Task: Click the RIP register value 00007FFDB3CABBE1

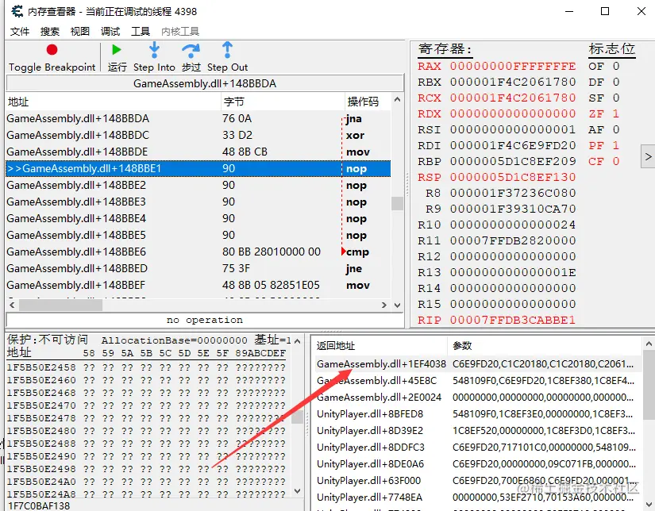Action: pos(513,320)
